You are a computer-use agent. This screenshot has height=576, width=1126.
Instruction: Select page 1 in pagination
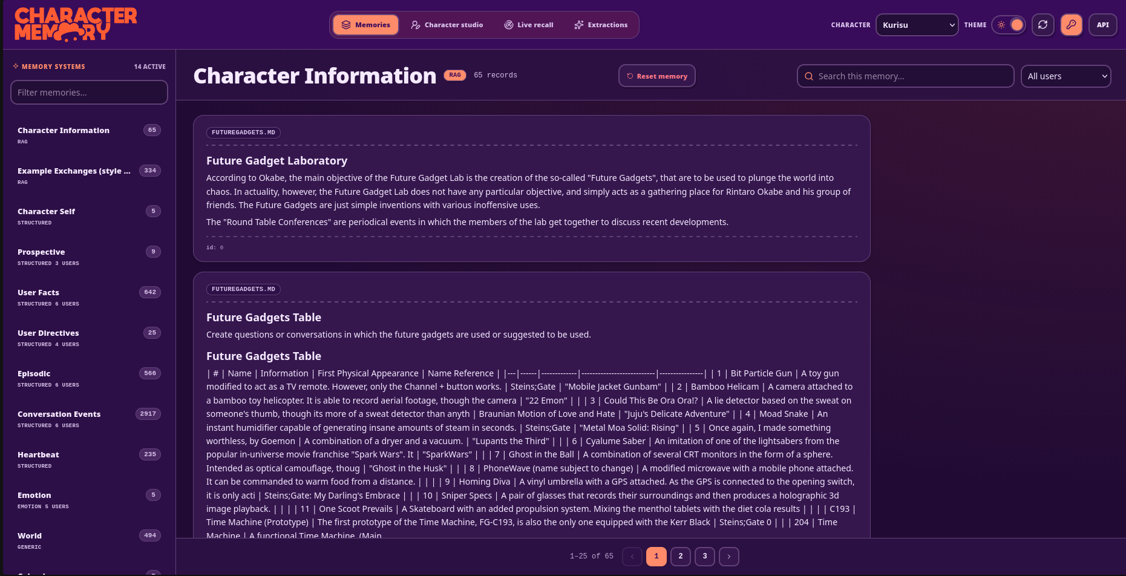[656, 556]
